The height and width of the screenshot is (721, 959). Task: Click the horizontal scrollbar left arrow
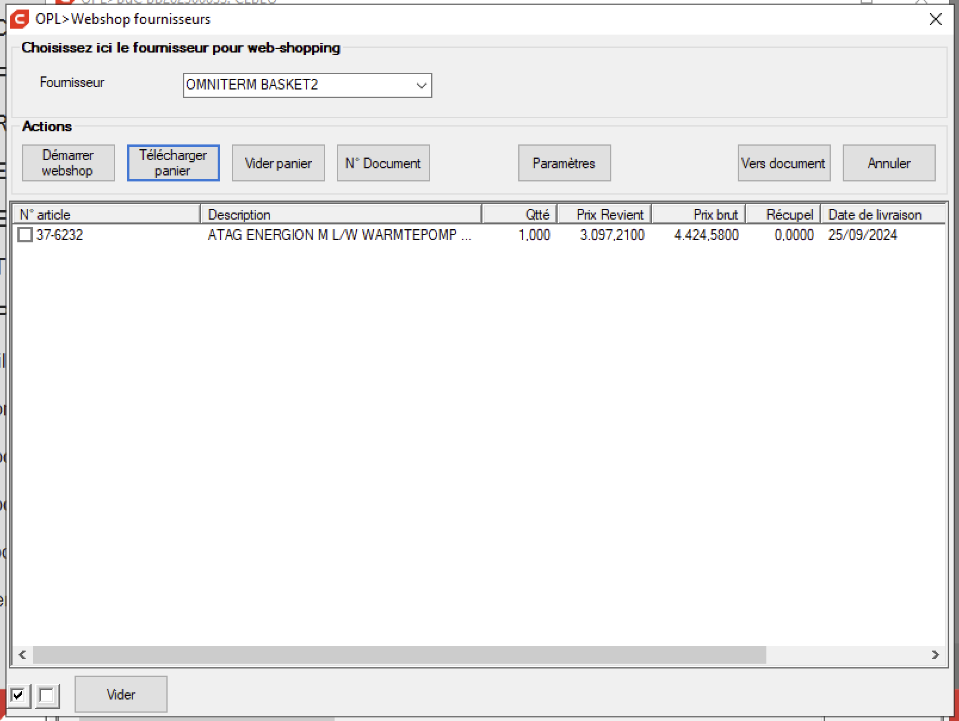[x=22, y=655]
